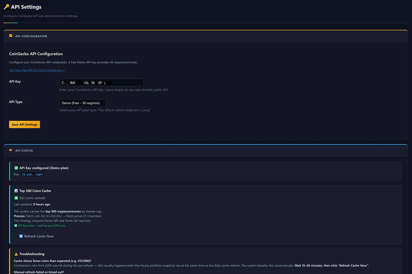The width and height of the screenshot is (412, 274).
Task: Click 'This strategy respects Demo API rate limits' line
Action: pos(53,221)
